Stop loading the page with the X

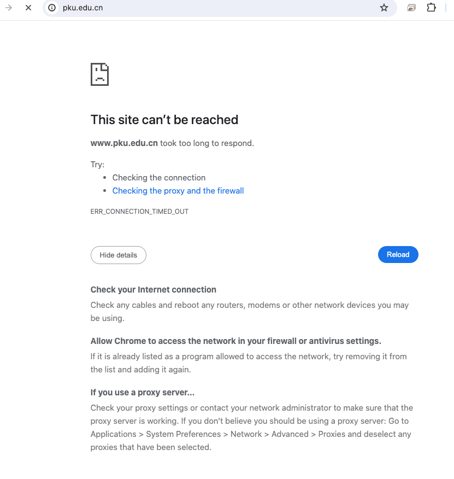coord(28,8)
